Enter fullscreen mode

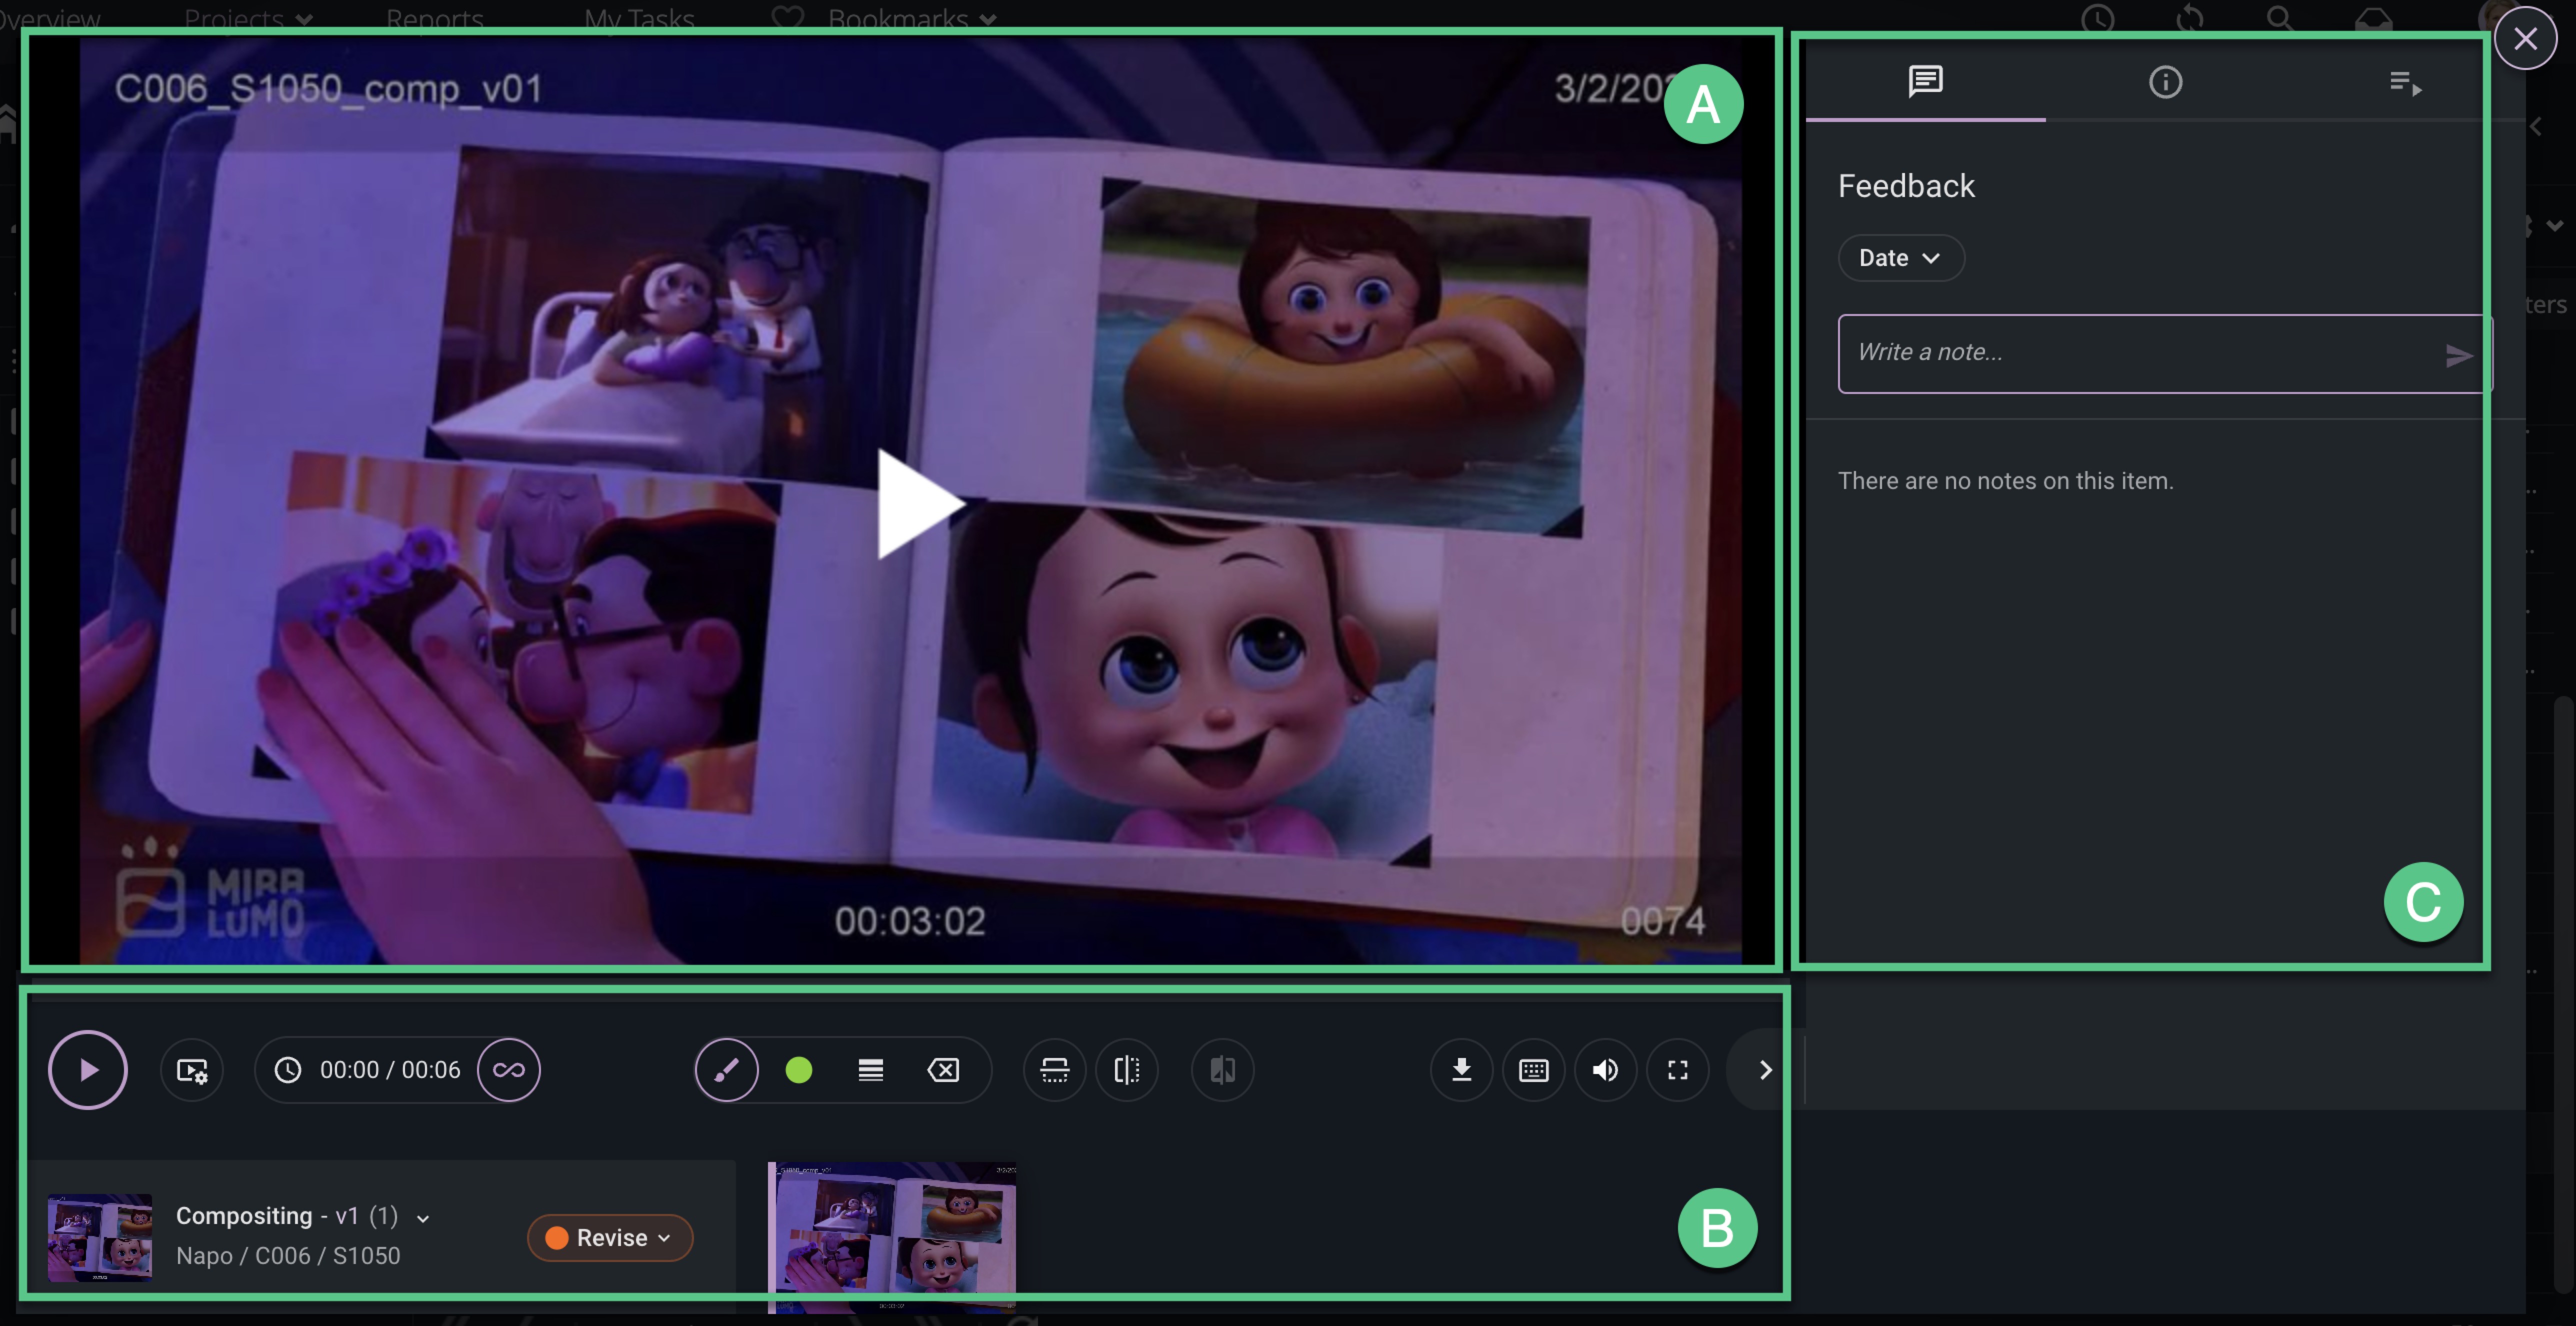coord(1678,1070)
